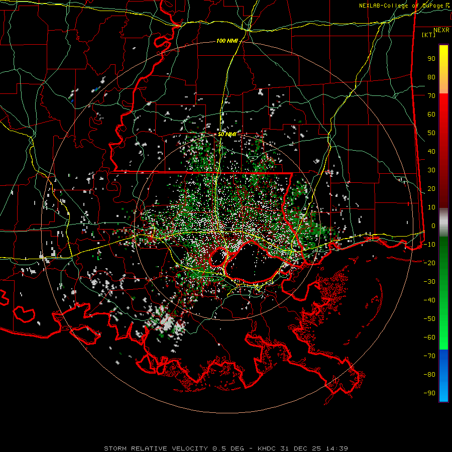Select the 20 value on velocity scale

431,189
